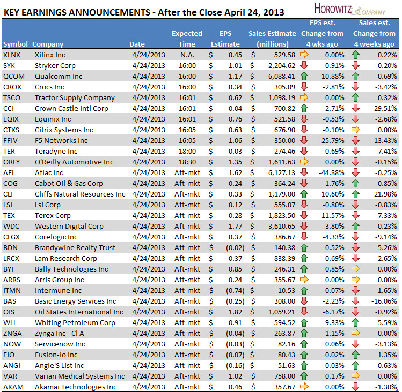Select the (0.74) EPS estimate for Intermune
Viewport: 402px width, 392px height.
[x=235, y=291]
